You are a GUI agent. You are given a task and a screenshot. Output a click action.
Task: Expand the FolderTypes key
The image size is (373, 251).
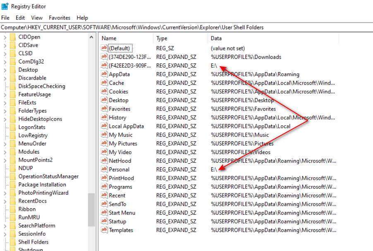click(5, 111)
